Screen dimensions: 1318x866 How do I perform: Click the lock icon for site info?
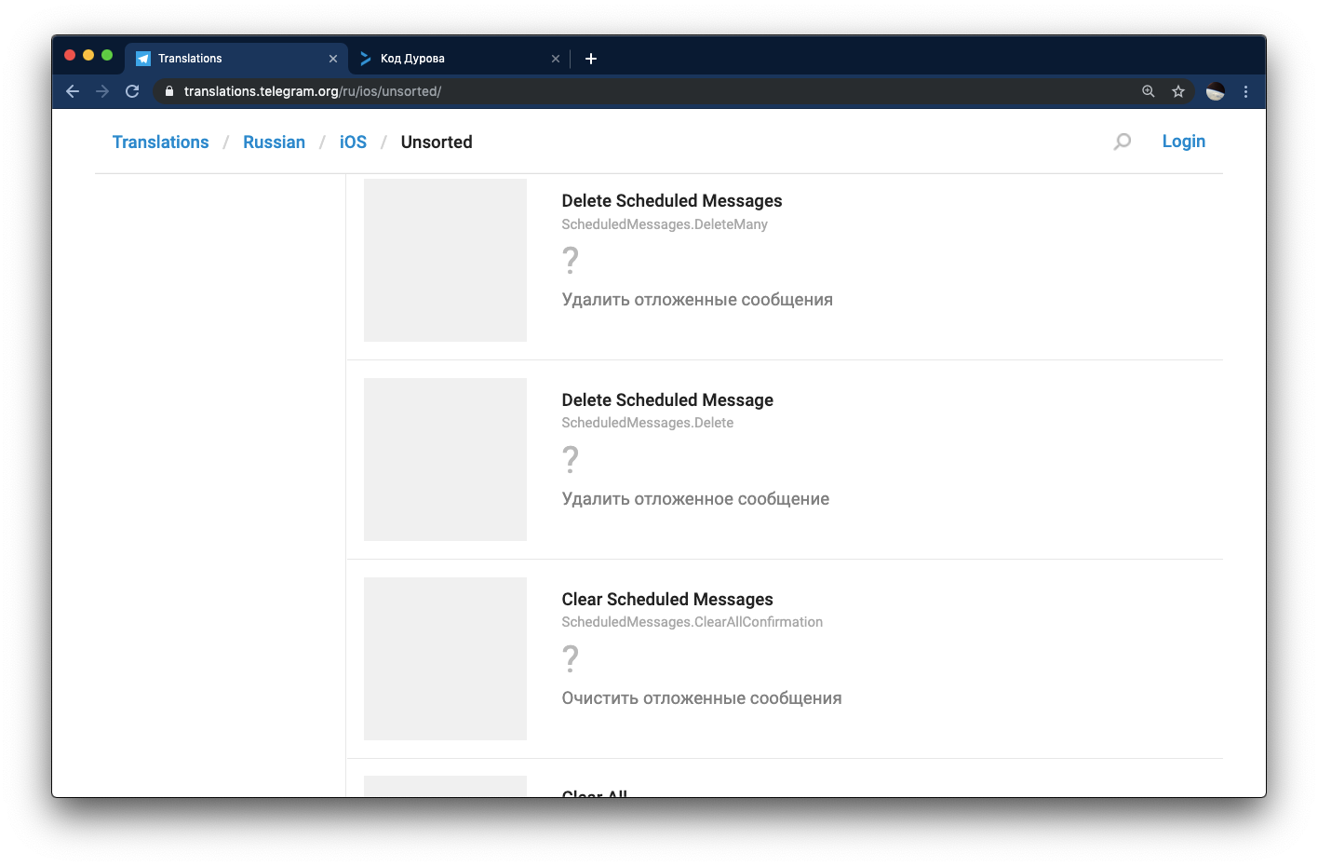pyautogui.click(x=169, y=91)
